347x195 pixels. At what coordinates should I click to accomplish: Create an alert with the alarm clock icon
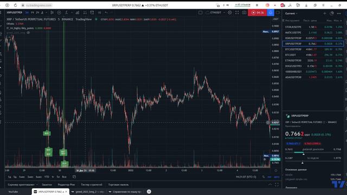coord(92,12)
